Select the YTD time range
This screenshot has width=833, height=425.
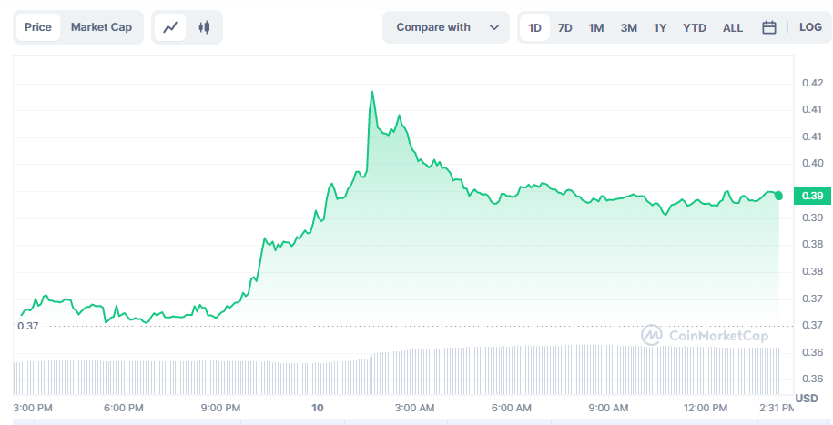coord(695,27)
